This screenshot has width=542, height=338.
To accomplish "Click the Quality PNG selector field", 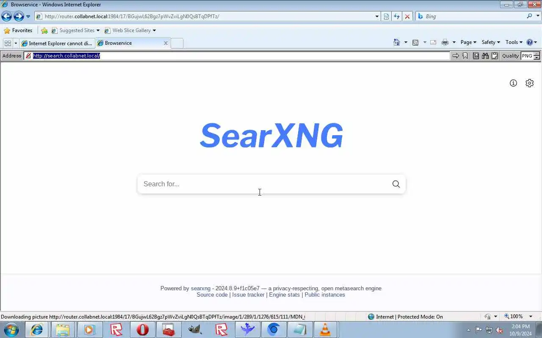I will 527,56.
